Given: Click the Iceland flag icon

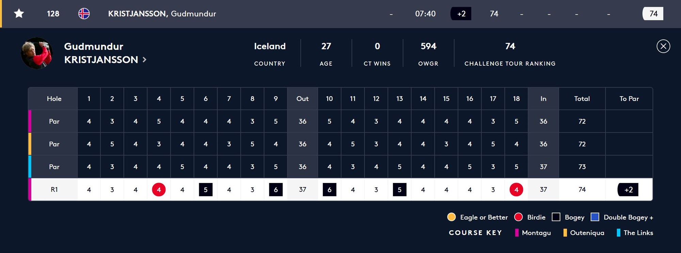Looking at the screenshot, I should (x=84, y=14).
